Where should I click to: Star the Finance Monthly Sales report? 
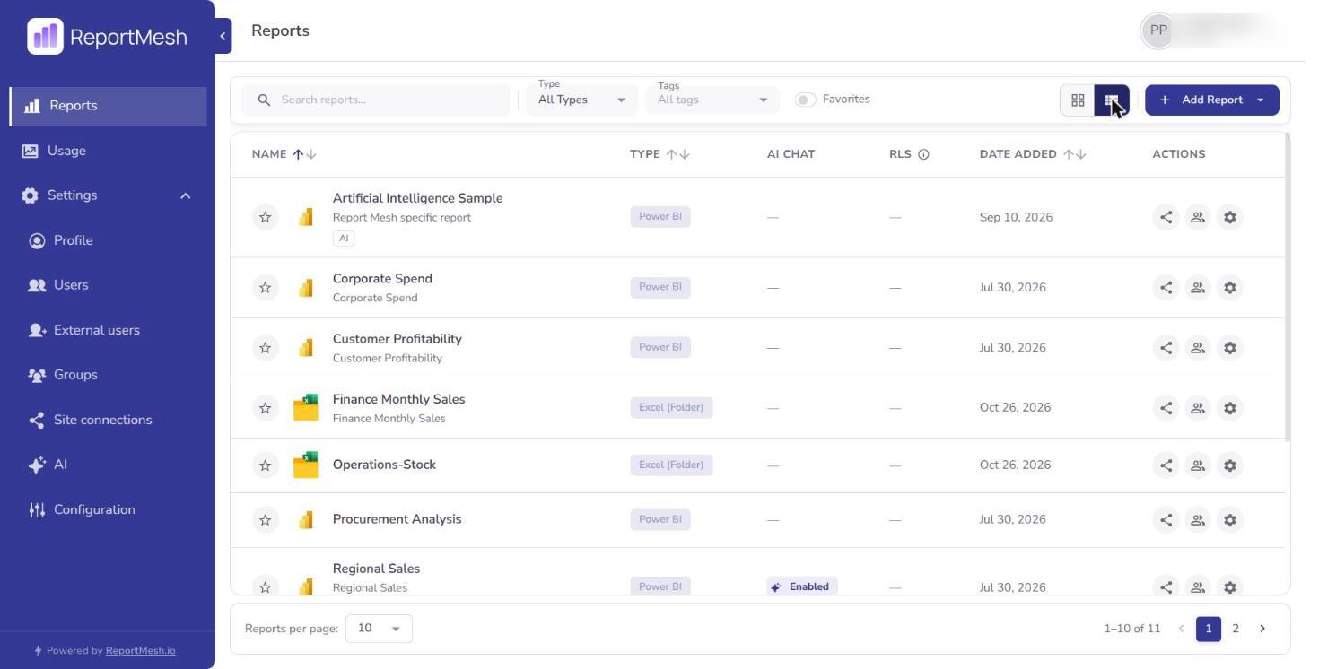[265, 408]
